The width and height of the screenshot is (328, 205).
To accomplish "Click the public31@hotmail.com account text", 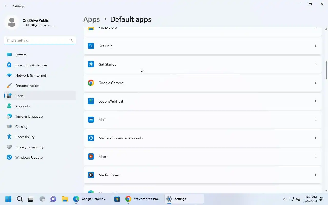I will [x=38, y=25].
